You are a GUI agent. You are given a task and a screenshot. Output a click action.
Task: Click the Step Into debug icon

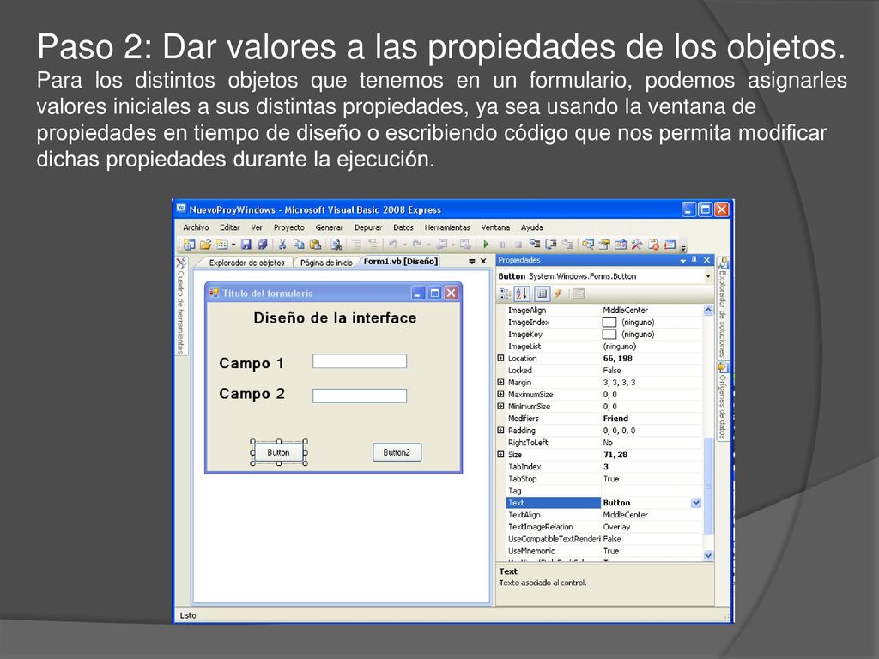535,245
